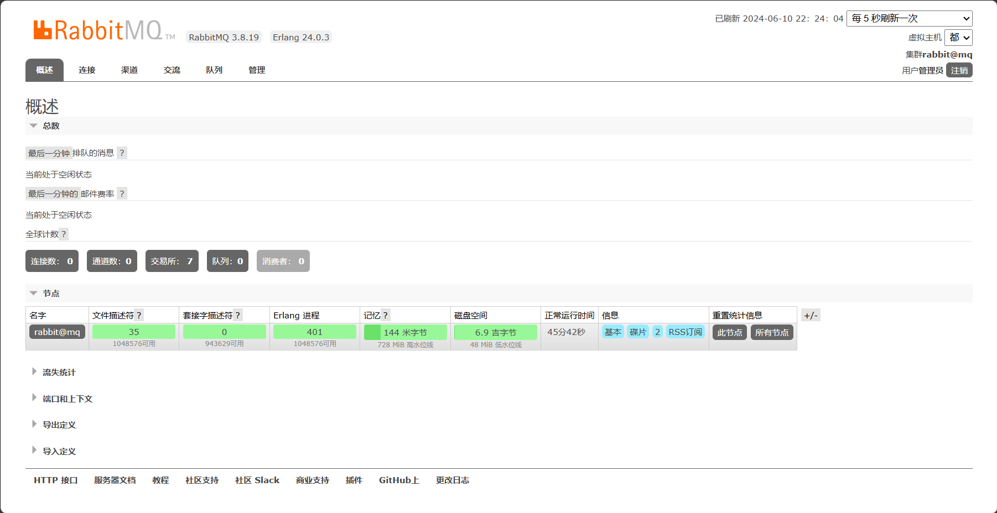Toggle table columns with +/- control
The width and height of the screenshot is (997, 513).
coord(811,316)
